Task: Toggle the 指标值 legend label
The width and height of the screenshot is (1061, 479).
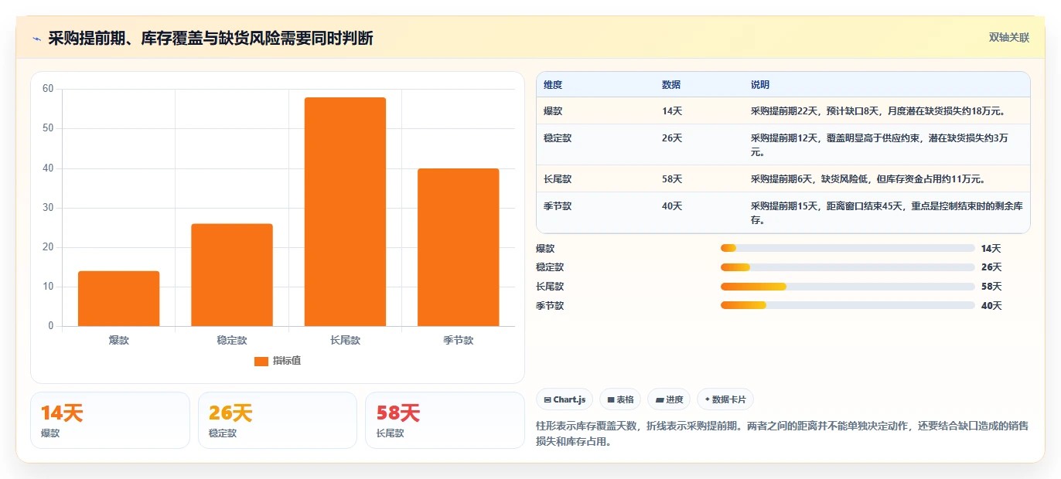Action: click(x=287, y=361)
